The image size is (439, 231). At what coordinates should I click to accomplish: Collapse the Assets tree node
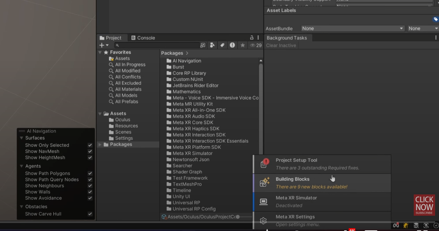tap(100, 114)
